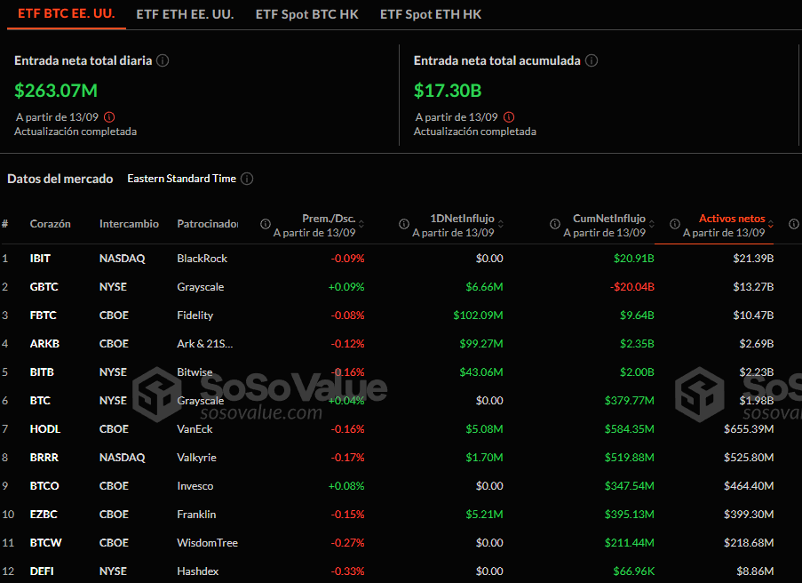Screen dimensions: 802x583
Task: Click the caret beside CumNetInflujo header
Action: [653, 223]
